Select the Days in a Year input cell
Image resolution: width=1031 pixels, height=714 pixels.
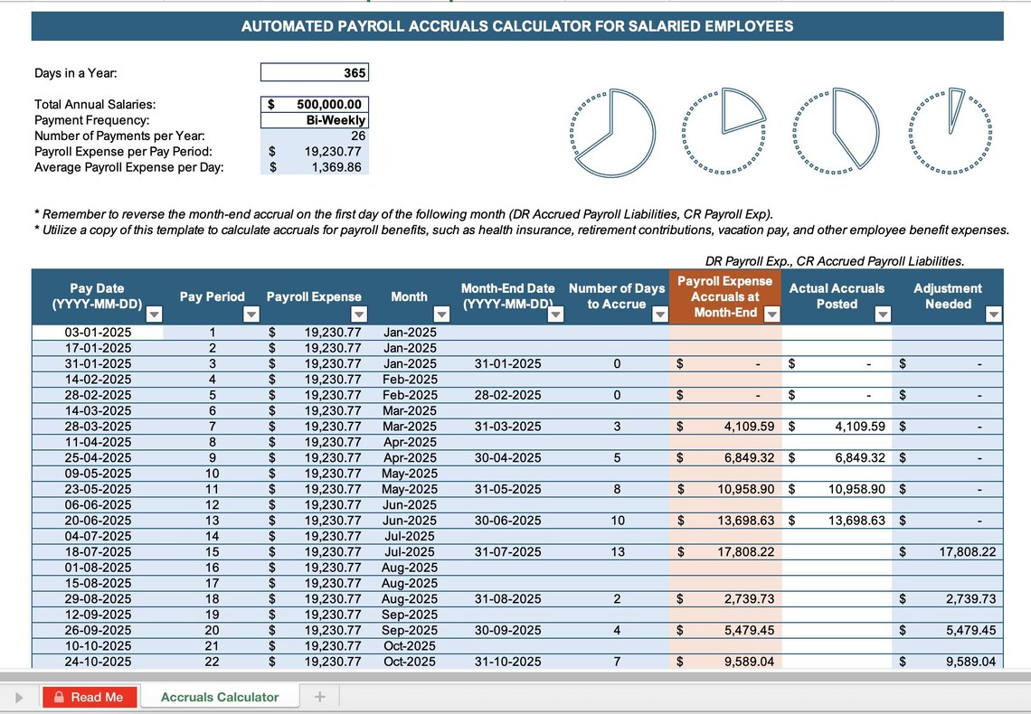pos(315,73)
